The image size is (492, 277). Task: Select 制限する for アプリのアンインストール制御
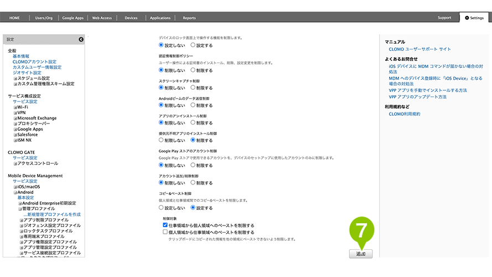click(193, 122)
